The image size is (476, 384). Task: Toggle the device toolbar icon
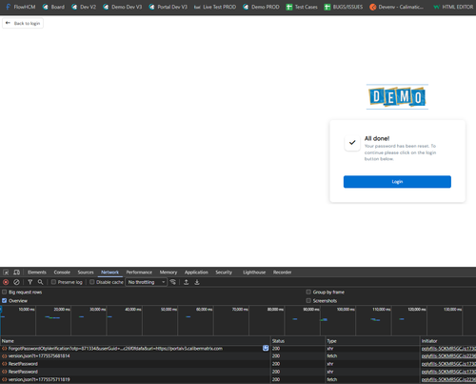click(x=16, y=273)
